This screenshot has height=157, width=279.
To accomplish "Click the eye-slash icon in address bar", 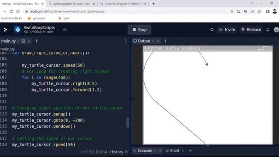I will coord(245,11).
